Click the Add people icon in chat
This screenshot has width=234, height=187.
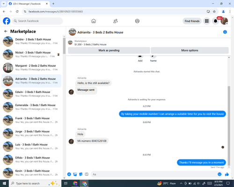pyautogui.click(x=140, y=57)
